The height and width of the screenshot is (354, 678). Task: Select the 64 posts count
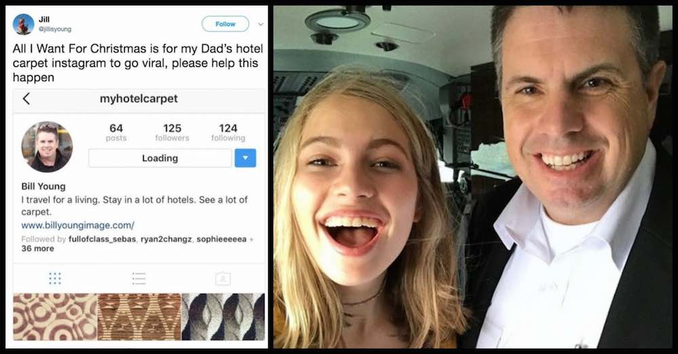(117, 133)
